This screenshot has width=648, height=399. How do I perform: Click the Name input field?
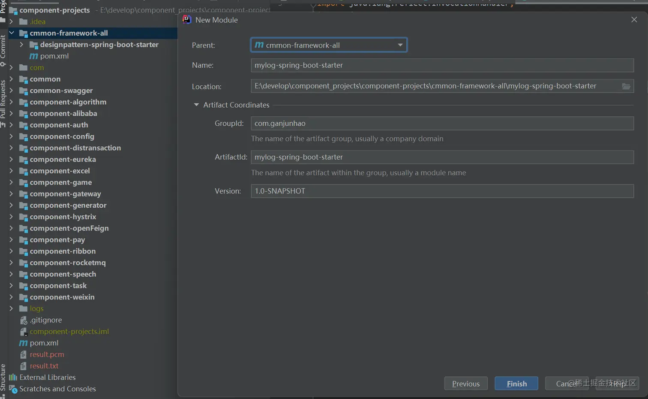click(442, 65)
